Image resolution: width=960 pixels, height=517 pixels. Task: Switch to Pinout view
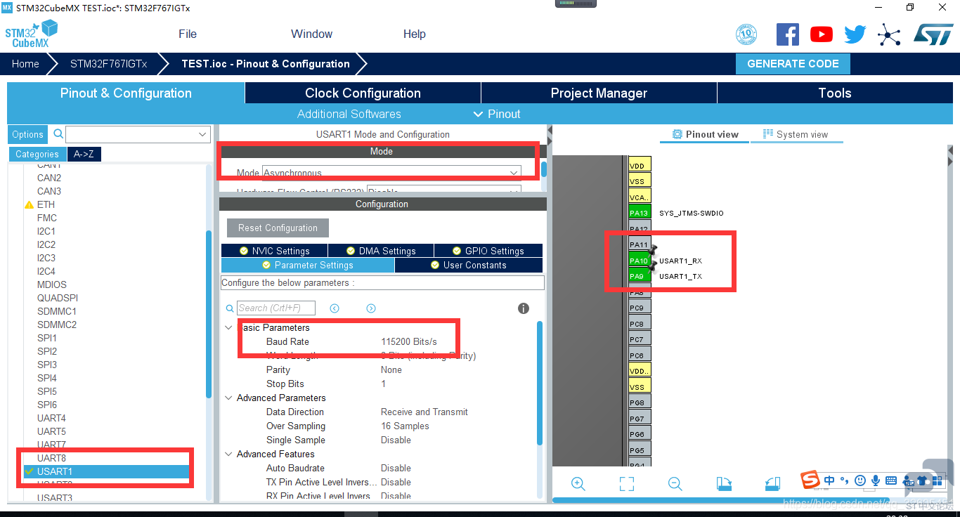[706, 134]
